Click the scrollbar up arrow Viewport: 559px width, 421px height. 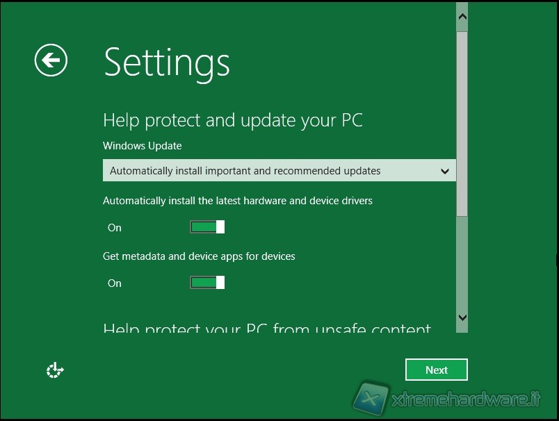coord(462,17)
